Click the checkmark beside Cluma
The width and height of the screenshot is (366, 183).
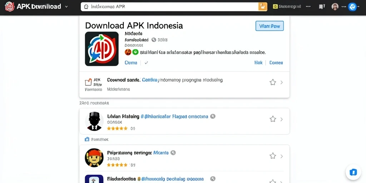(146, 63)
